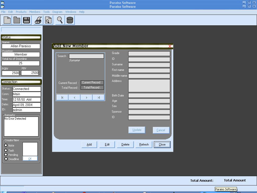
Task: Click the Update button
Action: 137,130
